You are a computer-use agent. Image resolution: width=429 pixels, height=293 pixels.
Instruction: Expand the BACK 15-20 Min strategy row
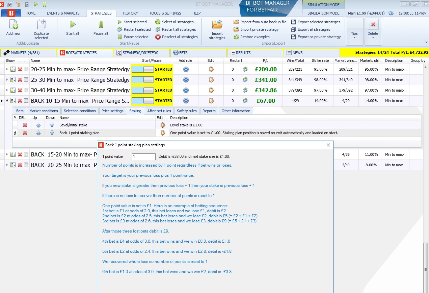tap(7, 154)
